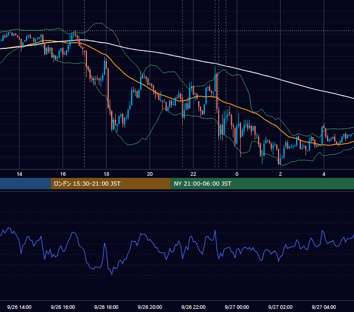Click the 2 hour label on price chart
The image size is (354, 312).
click(281, 174)
